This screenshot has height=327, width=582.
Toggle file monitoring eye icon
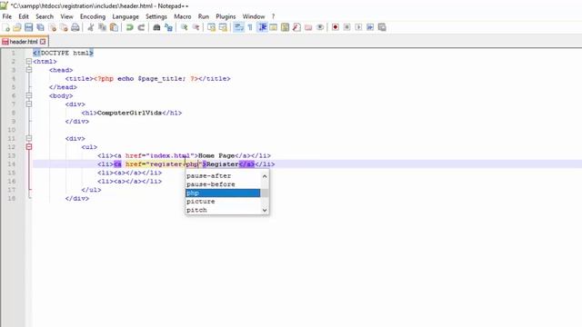click(319, 27)
